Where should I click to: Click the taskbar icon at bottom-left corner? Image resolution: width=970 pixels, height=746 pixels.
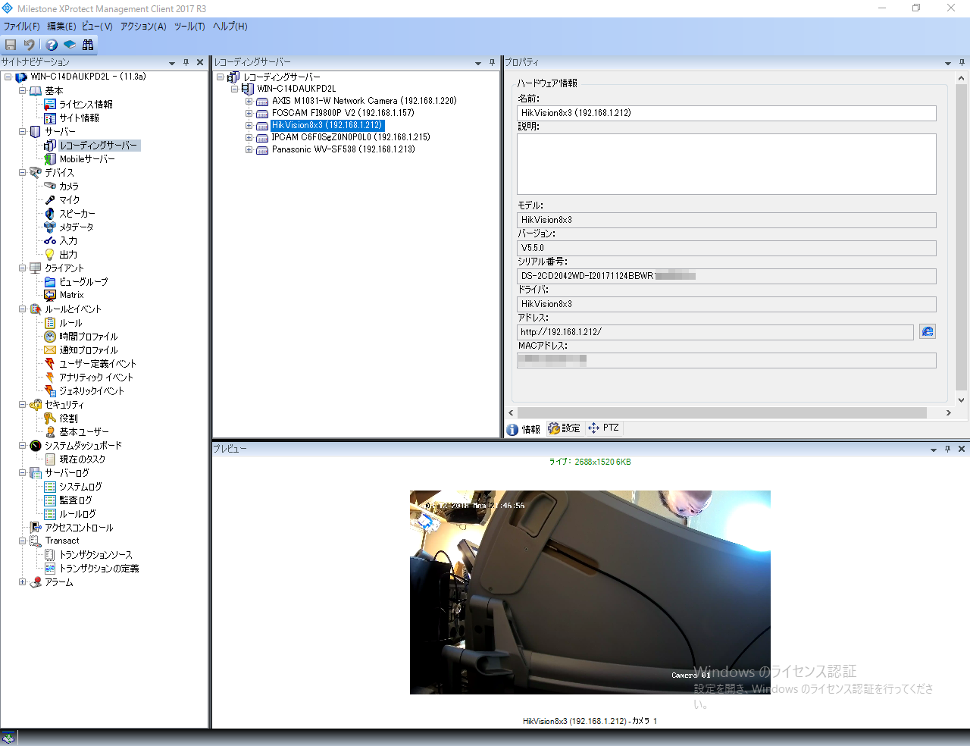coord(8,738)
